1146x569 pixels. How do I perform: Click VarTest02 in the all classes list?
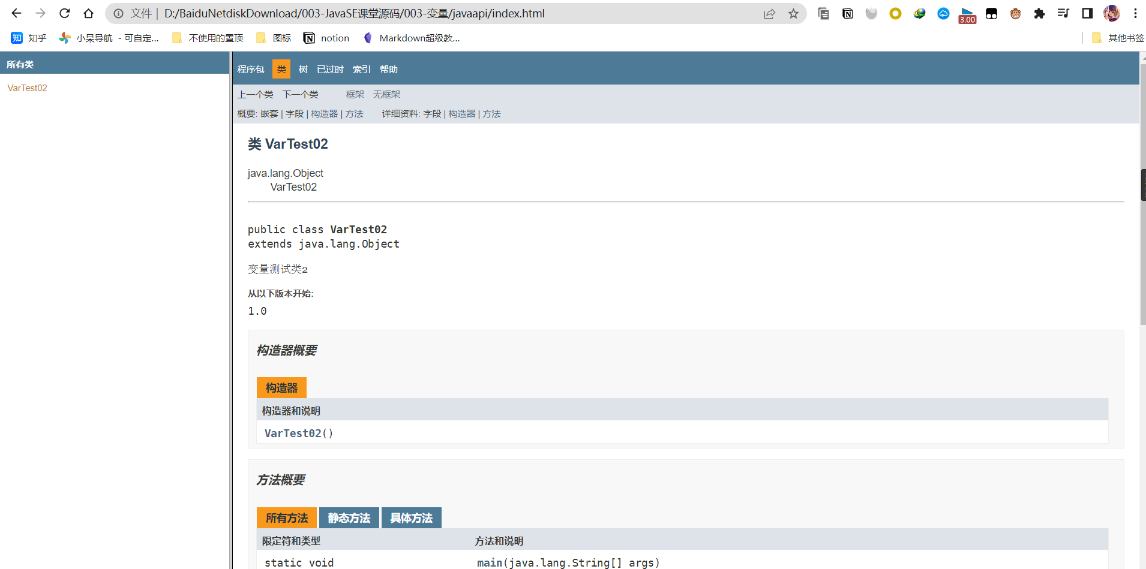pyautogui.click(x=27, y=88)
